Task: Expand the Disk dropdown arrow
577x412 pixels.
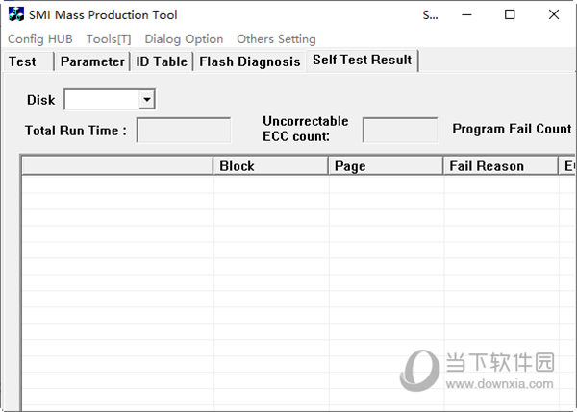Action: point(147,99)
